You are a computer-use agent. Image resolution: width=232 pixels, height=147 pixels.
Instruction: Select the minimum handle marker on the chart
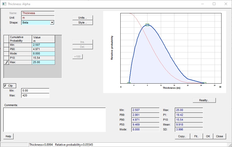coord(129,83)
